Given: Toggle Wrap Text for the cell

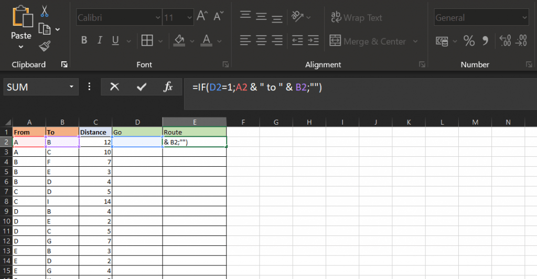Looking at the screenshot, I should point(357,17).
